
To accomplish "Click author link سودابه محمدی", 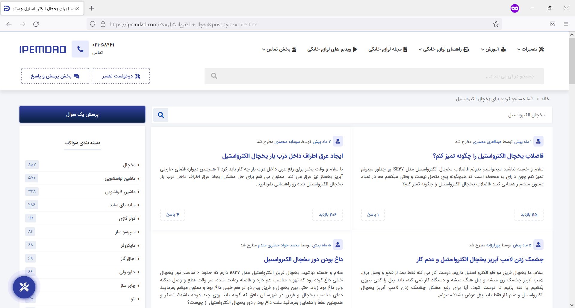I will [x=287, y=142].
